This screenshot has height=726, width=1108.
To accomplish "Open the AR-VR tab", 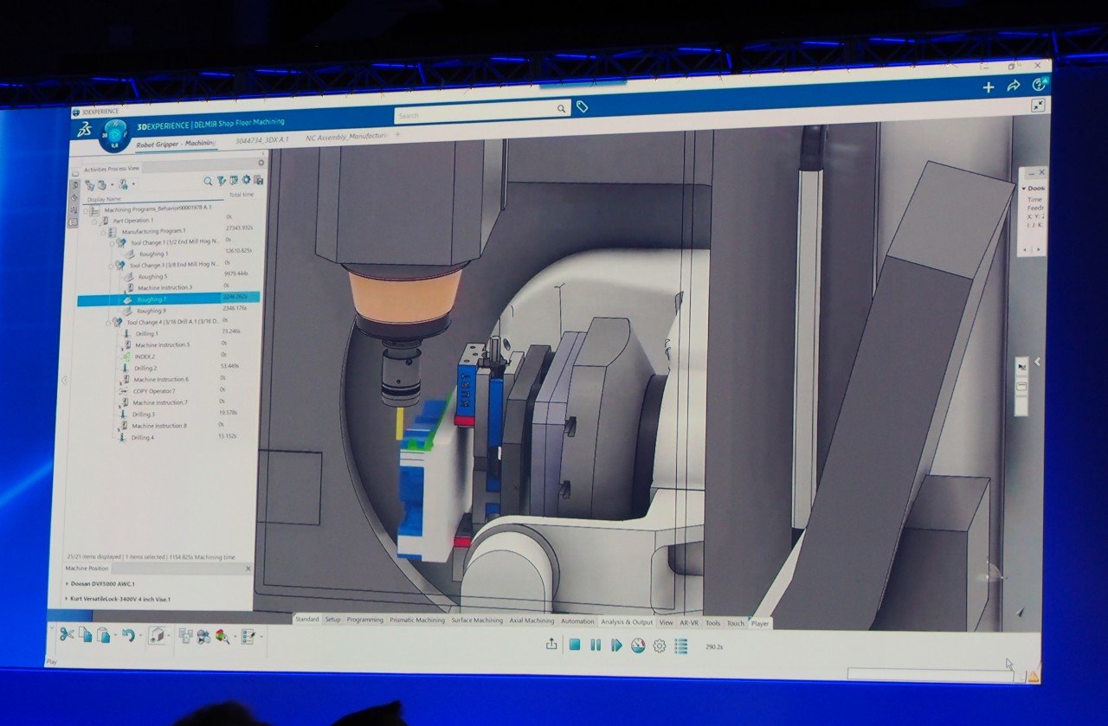I will [x=689, y=623].
